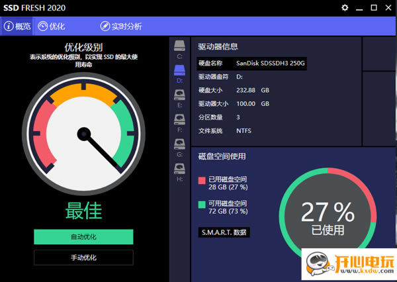Screen dimensions: 397x282
Task: Maximize the SSD Fresh window
Action: point(374,7)
